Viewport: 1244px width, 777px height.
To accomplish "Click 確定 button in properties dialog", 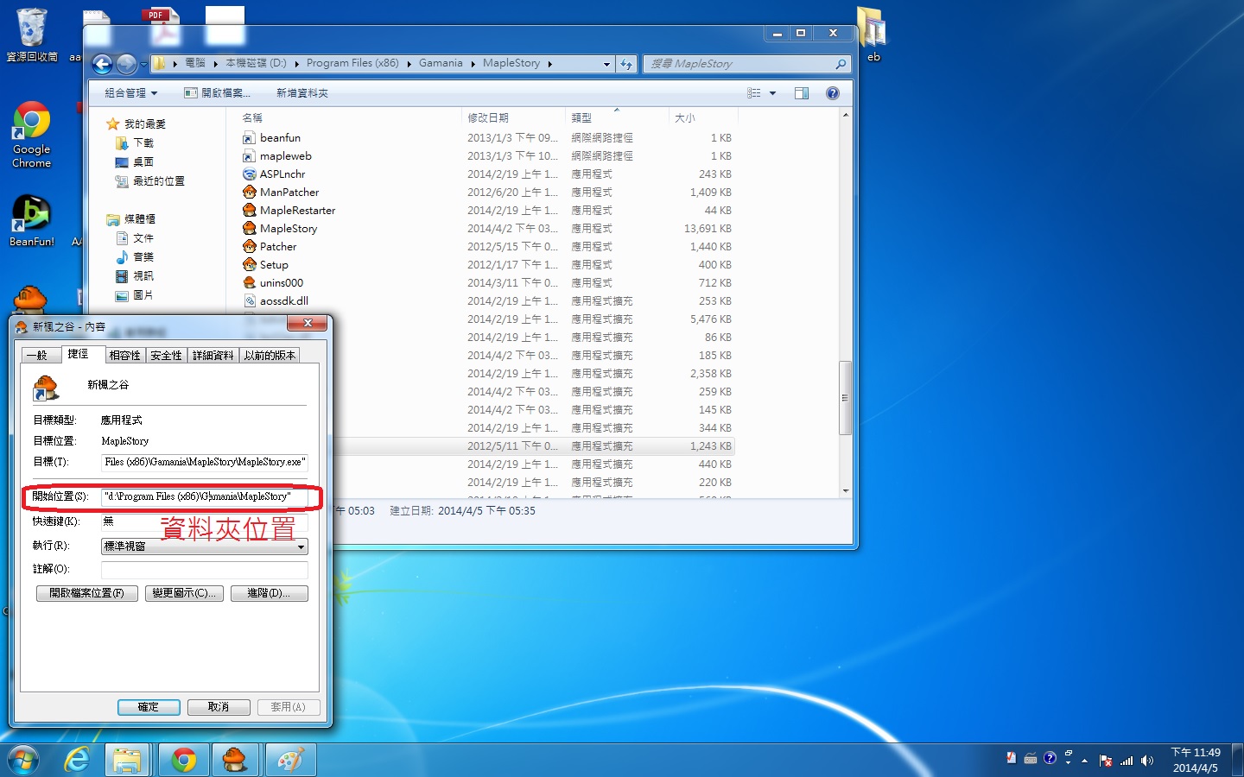I will pos(149,707).
